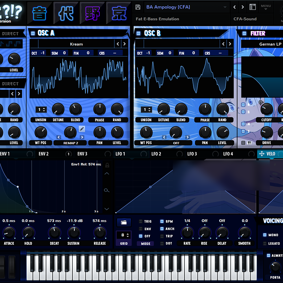Screen dimensions: 283x283
Task: Open the MENU dropdown
Action: [266, 7]
